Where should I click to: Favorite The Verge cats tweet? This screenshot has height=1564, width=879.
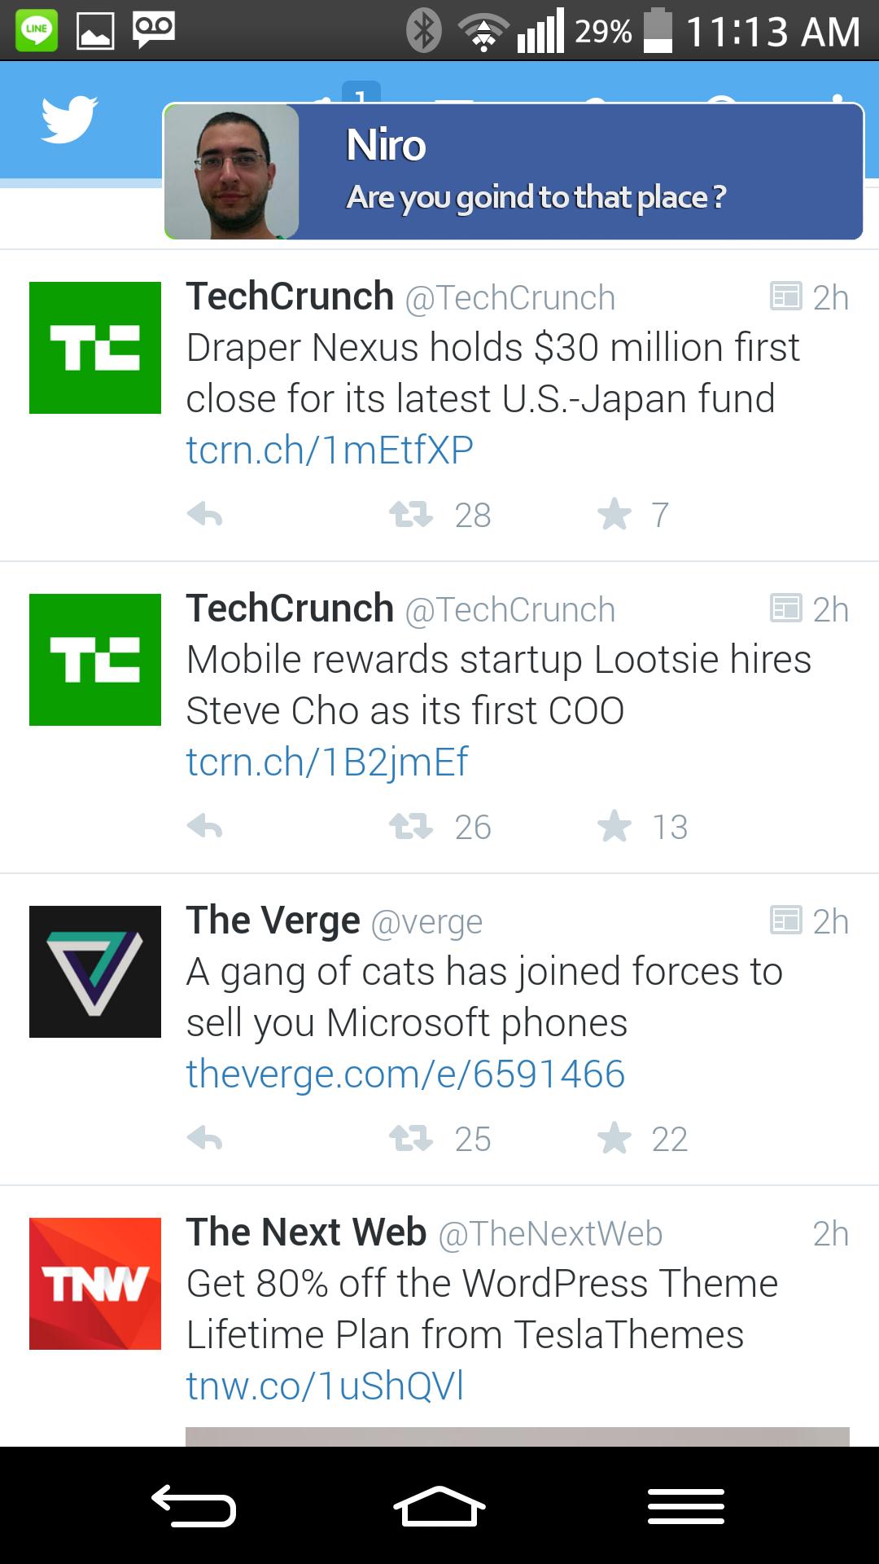pos(614,1139)
